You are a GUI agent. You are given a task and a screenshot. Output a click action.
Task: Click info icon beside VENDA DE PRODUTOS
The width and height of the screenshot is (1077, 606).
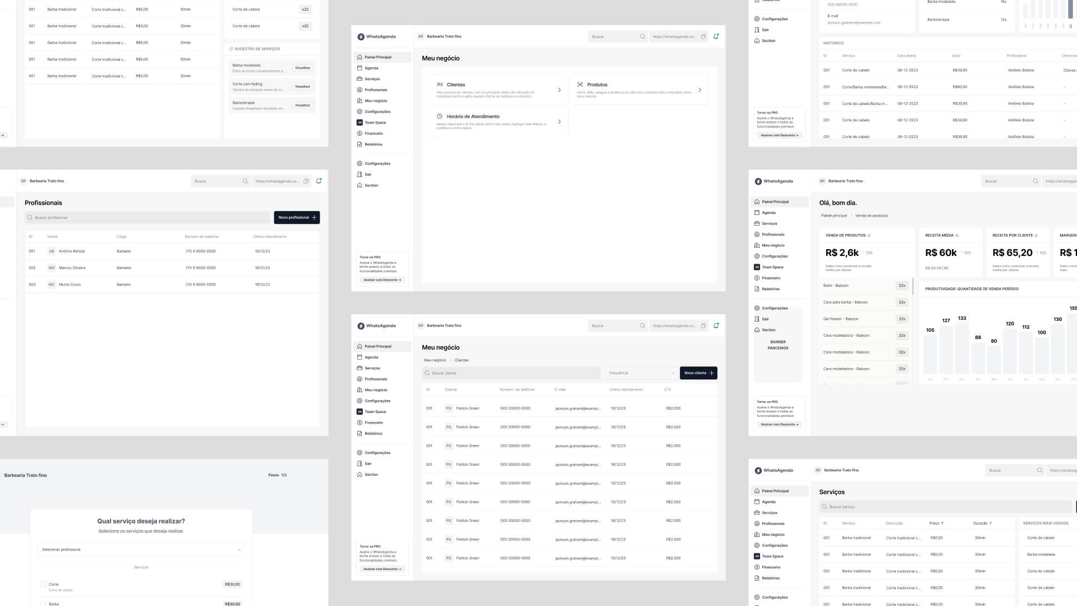point(869,236)
